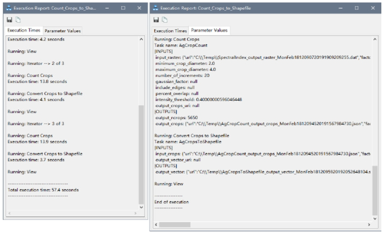385x235 pixels.
Task: Save report icon in right Execution Report window
Action: (x=156, y=20)
